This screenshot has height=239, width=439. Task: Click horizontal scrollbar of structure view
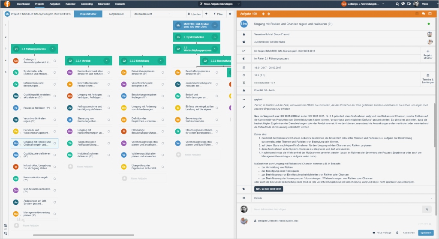point(84,235)
